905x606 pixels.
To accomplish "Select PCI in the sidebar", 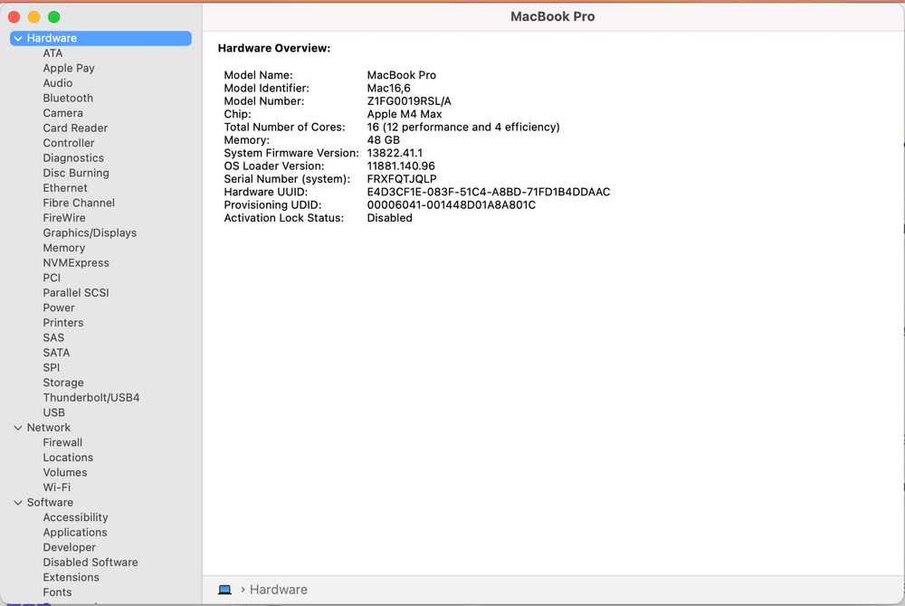I will (x=52, y=278).
